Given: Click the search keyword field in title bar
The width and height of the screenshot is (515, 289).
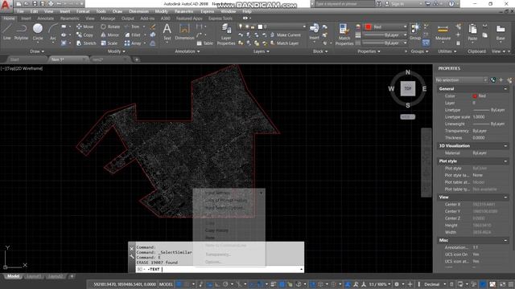Looking at the screenshot, I should [344, 4].
